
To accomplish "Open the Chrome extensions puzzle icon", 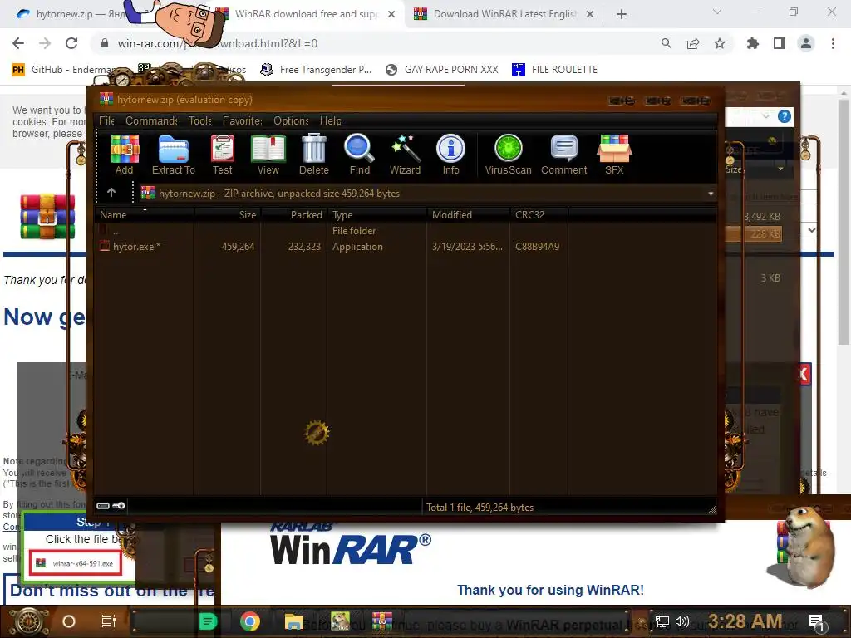I will (x=753, y=43).
